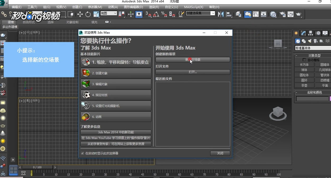
Task: Click the Use Pivot Point Center icon
Action: coord(122,14)
